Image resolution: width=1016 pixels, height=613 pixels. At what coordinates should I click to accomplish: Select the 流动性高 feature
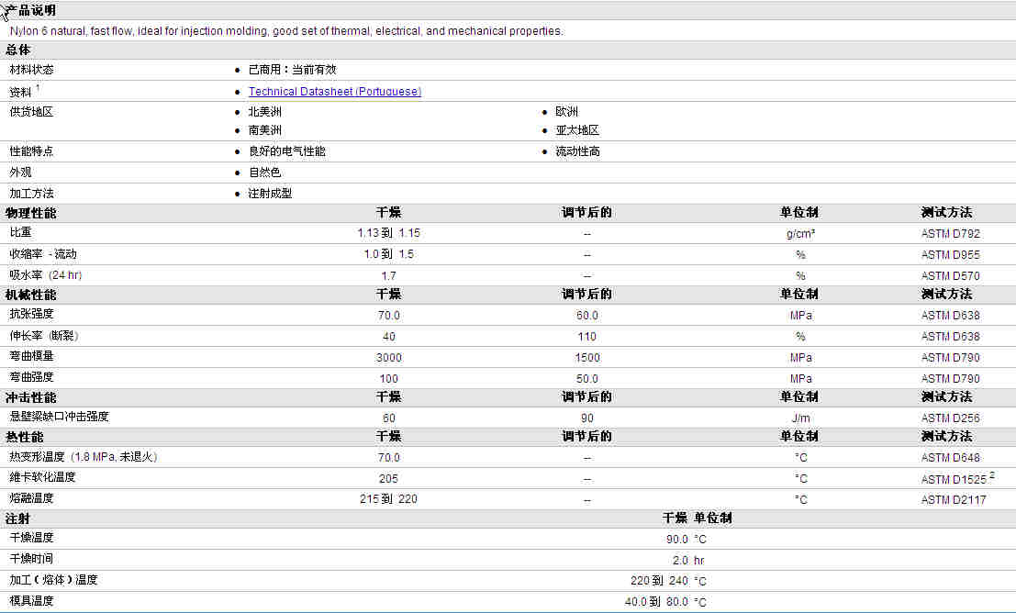577,151
